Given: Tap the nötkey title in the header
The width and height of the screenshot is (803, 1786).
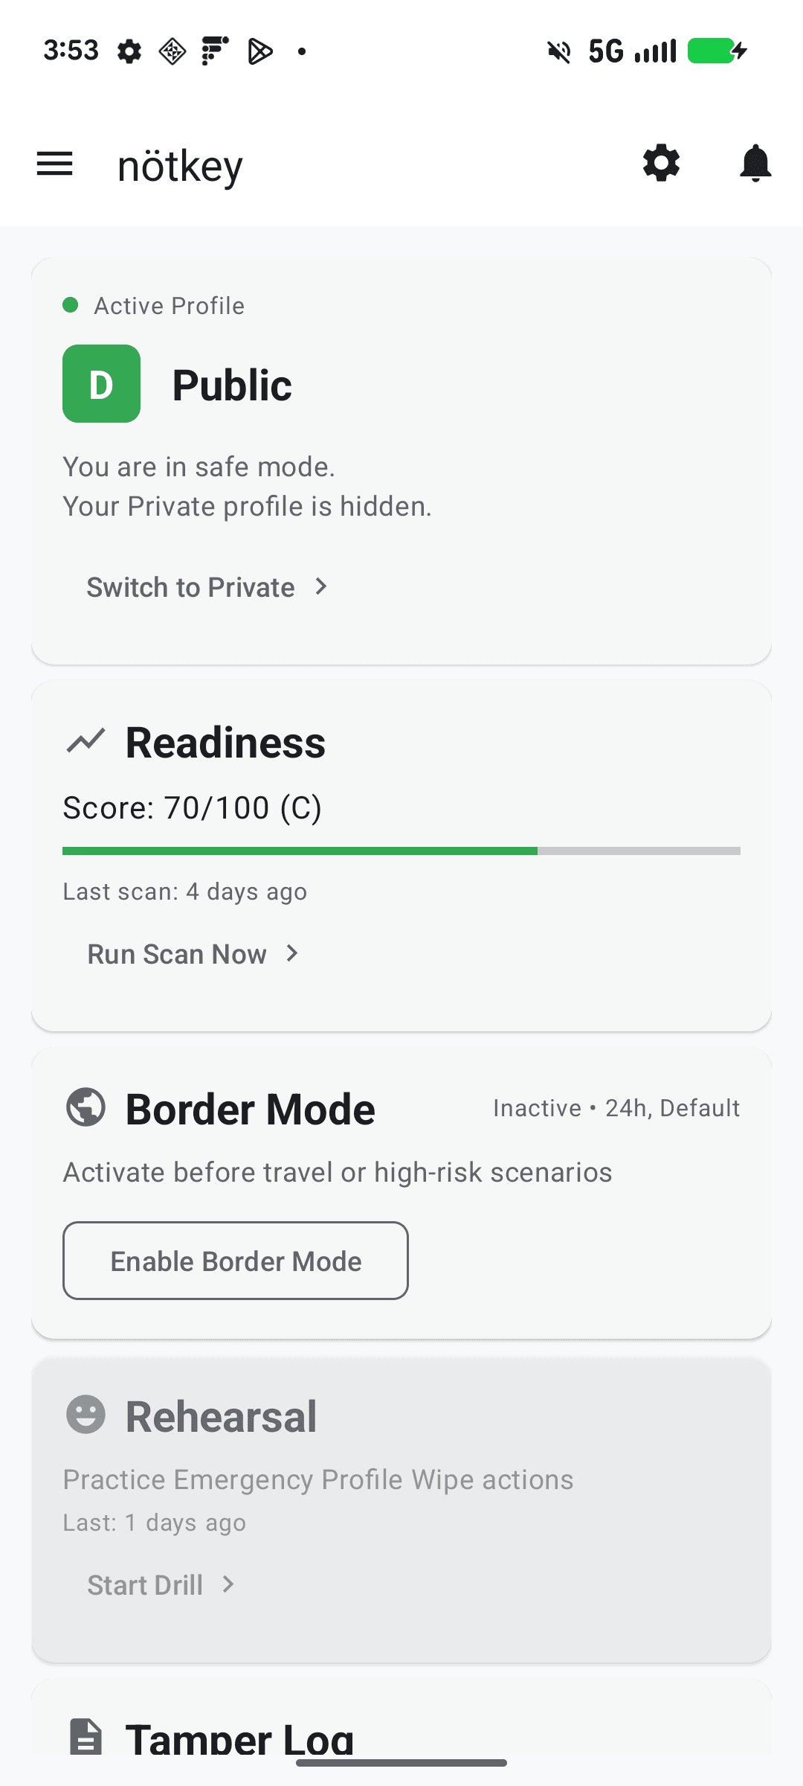Looking at the screenshot, I should tap(180, 165).
